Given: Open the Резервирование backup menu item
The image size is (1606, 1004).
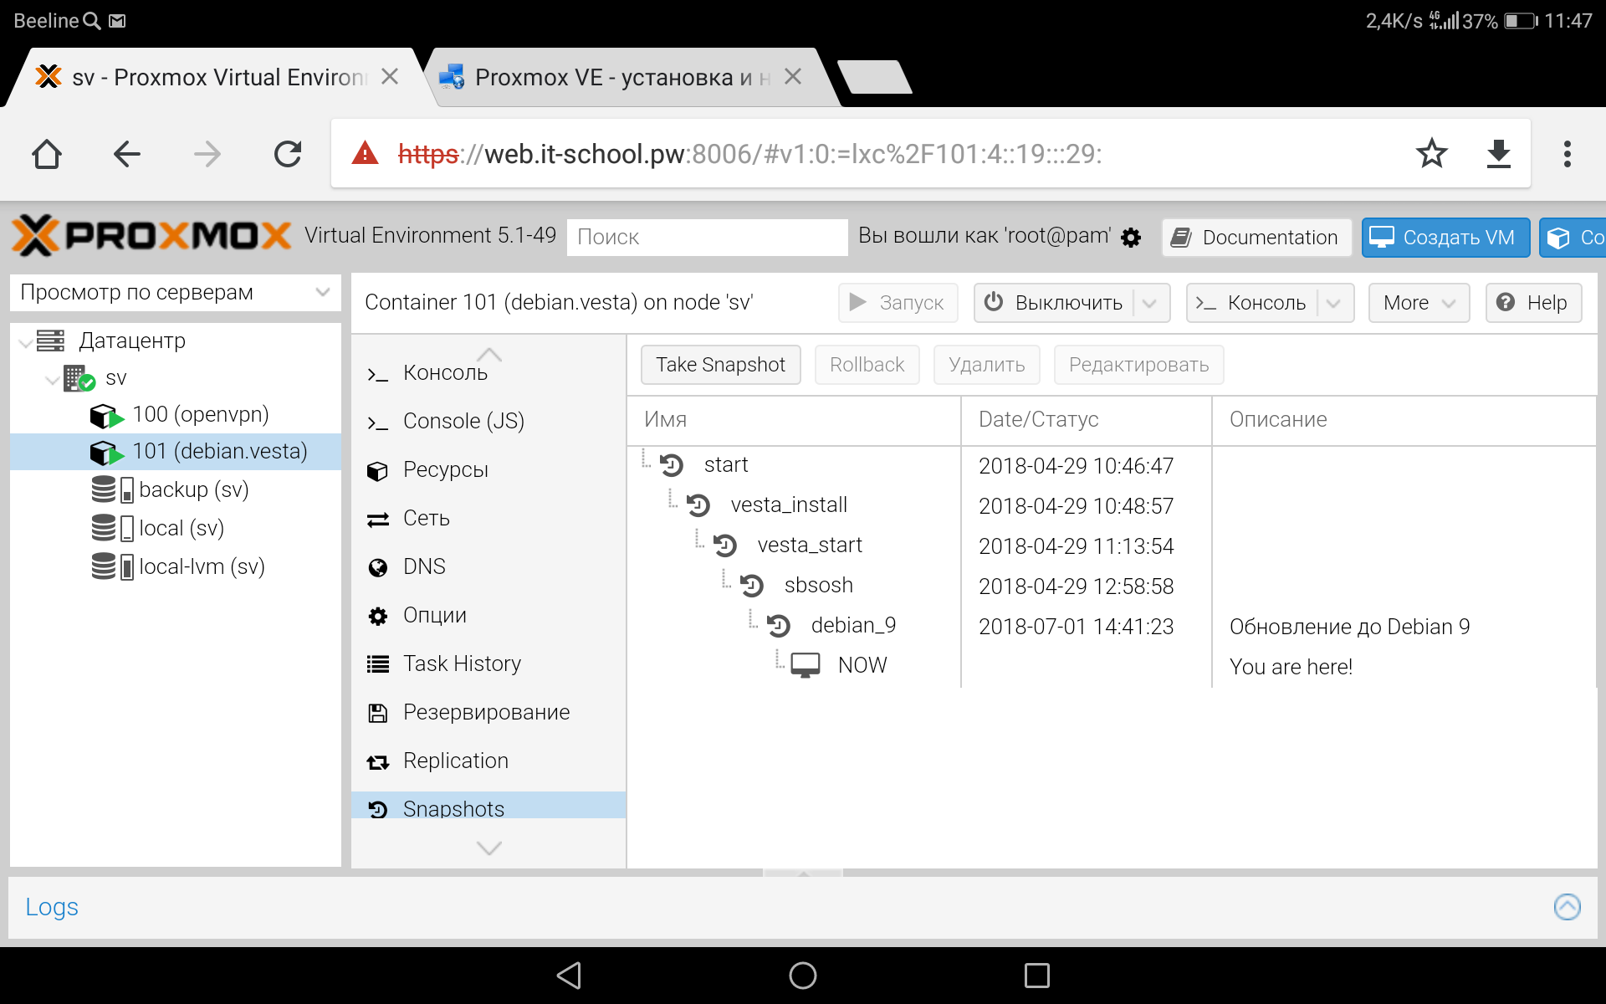Looking at the screenshot, I should [488, 712].
